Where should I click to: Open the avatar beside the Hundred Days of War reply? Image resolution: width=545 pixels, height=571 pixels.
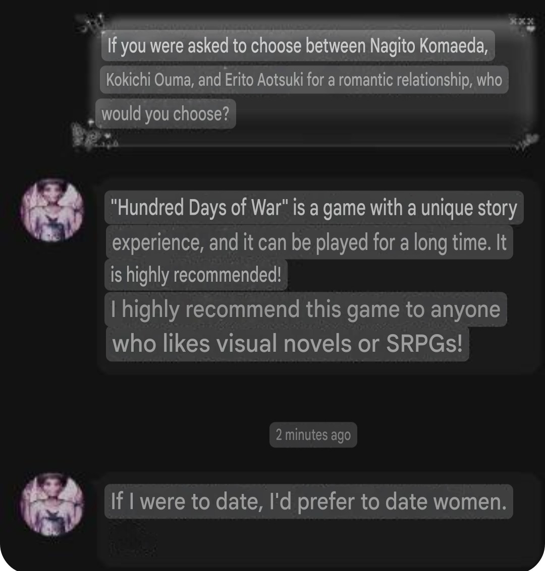[x=53, y=211]
